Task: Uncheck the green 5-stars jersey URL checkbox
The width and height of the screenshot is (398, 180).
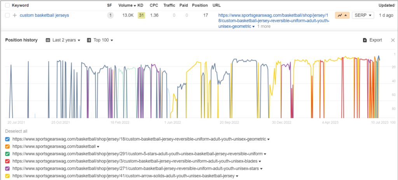Action: [7, 154]
